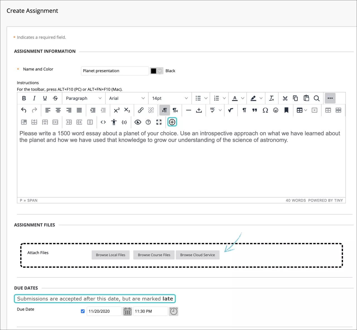The height and width of the screenshot is (330, 357).
Task: Click the Planet presentation name field
Action: [114, 71]
